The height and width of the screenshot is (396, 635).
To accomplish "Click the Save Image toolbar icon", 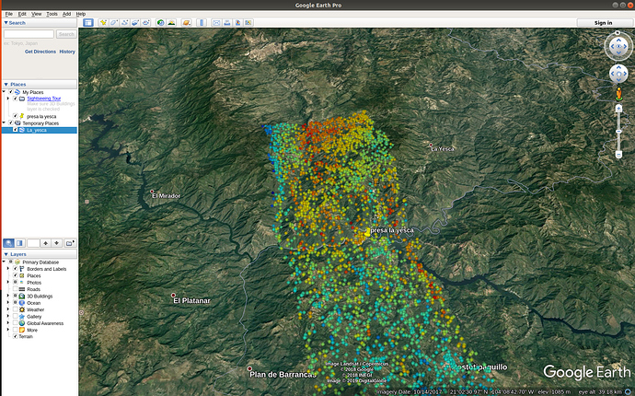I will click(x=237, y=23).
